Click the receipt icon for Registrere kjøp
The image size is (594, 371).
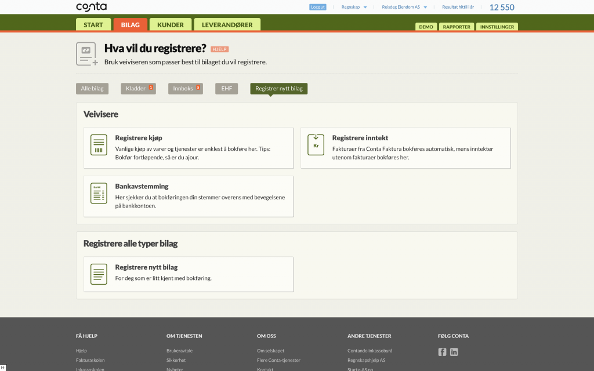click(99, 144)
